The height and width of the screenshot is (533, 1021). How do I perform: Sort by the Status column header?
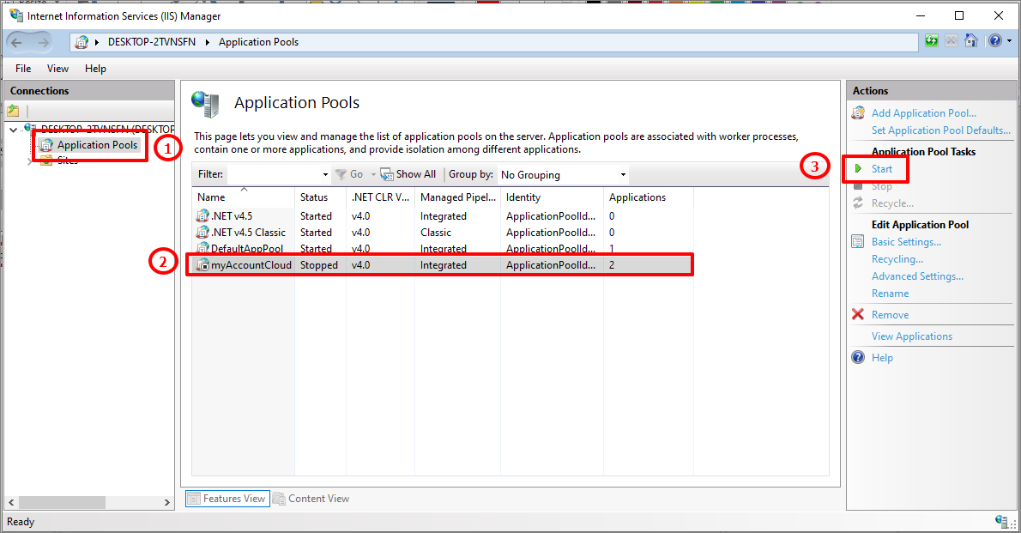[320, 197]
